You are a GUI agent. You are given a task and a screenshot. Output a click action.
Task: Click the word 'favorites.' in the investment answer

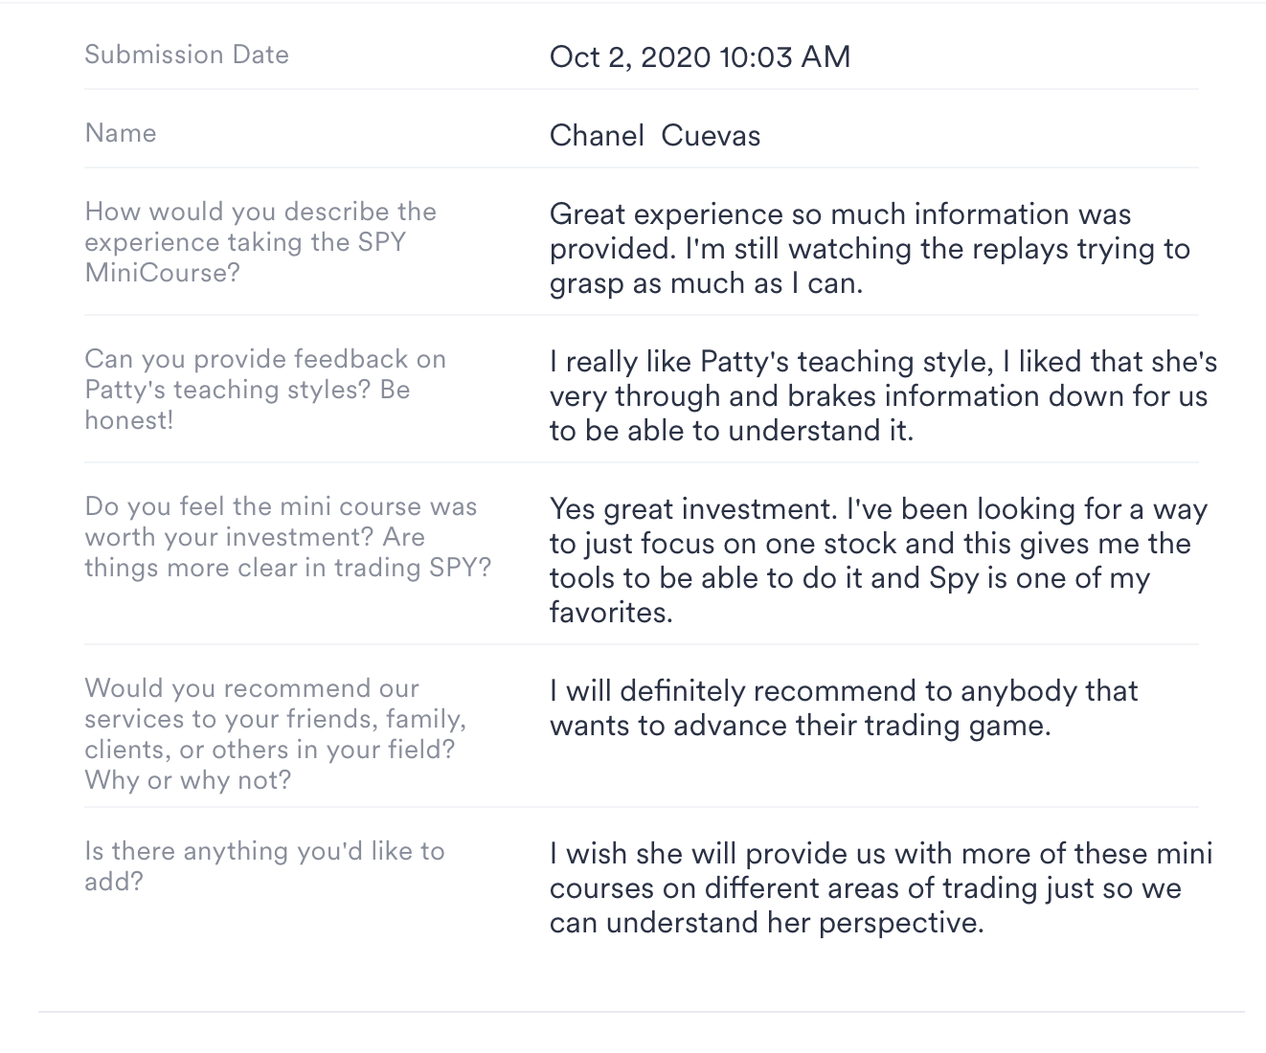611,612
